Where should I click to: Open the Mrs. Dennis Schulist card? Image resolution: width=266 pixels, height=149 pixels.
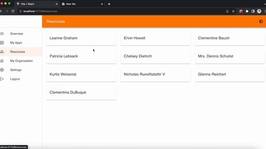(x=230, y=56)
